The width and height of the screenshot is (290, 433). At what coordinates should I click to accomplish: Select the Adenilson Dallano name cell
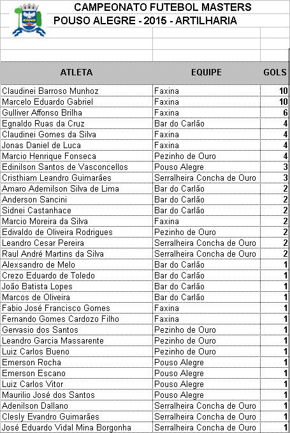[76, 406]
